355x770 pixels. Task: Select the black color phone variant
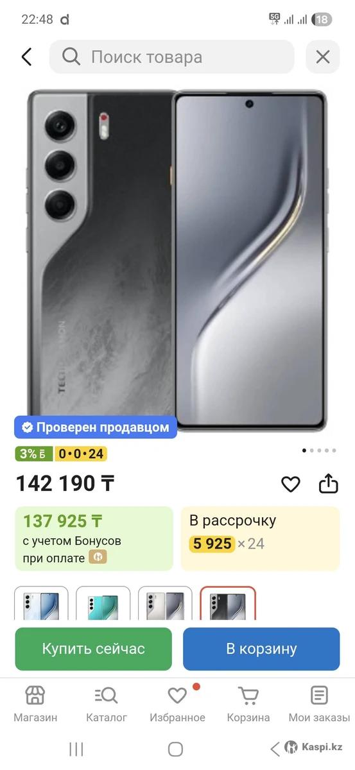[227, 603]
